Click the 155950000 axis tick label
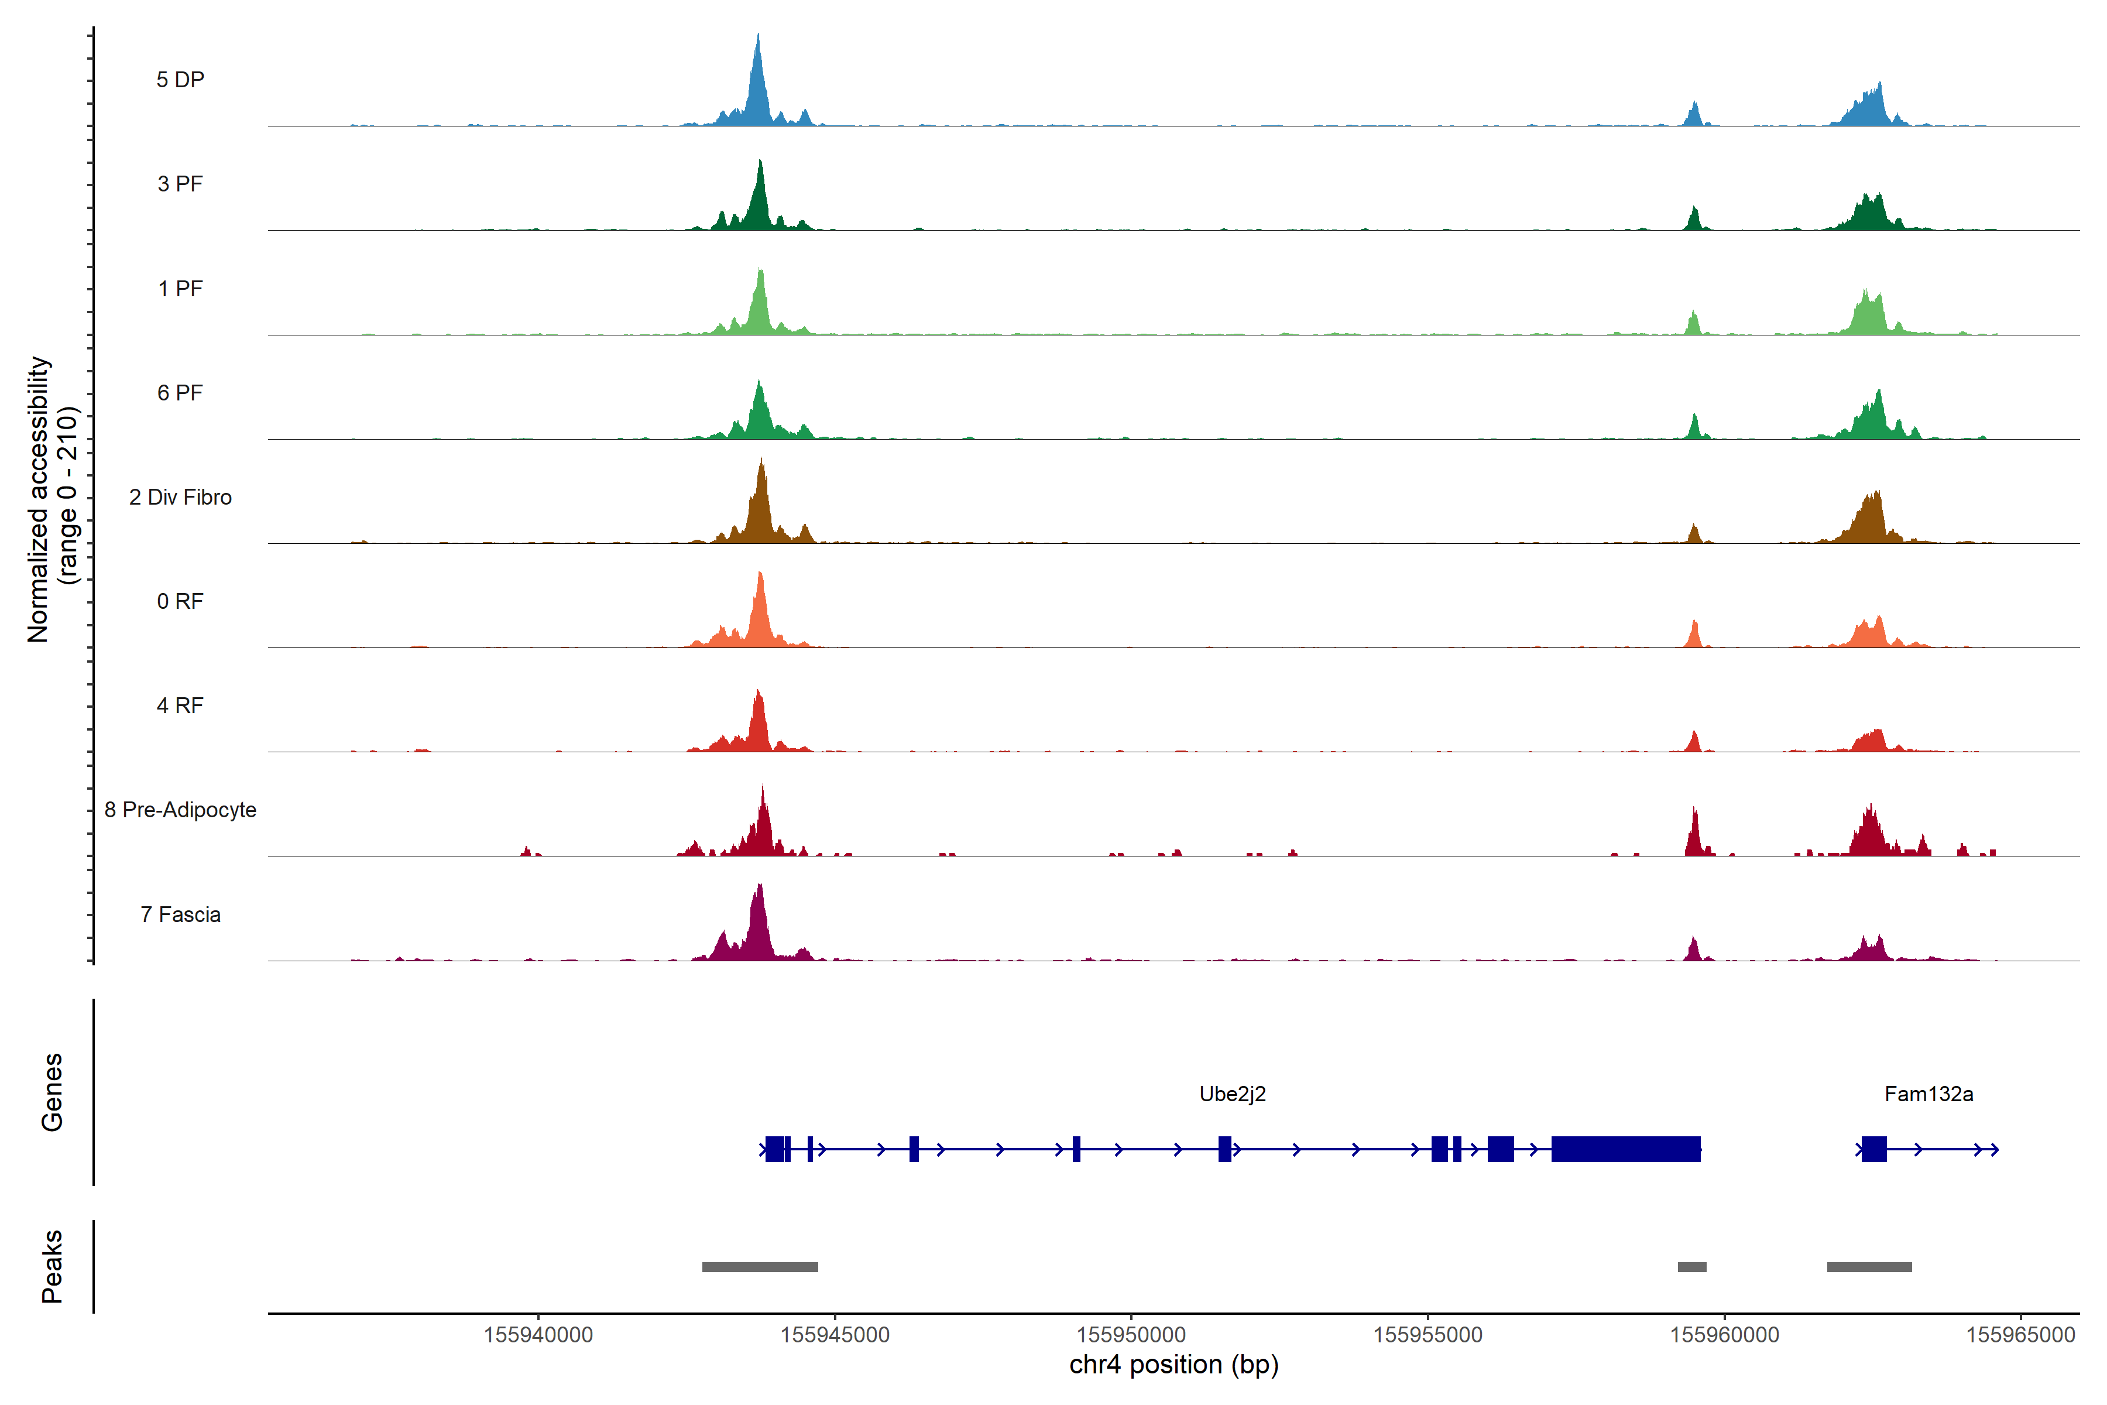The height and width of the screenshot is (1405, 2107). click(1131, 1335)
